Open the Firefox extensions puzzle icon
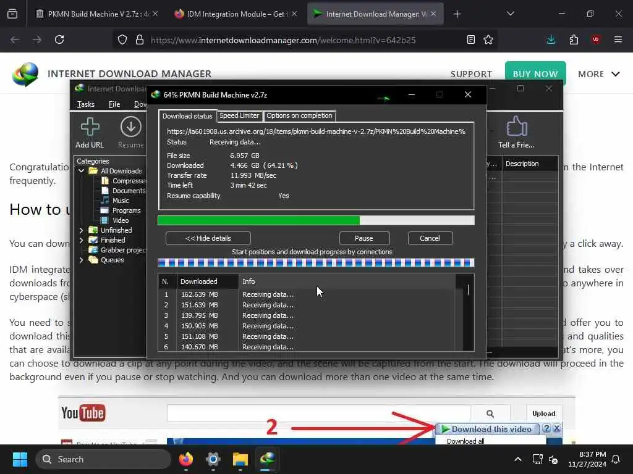The image size is (633, 474). [x=574, y=39]
